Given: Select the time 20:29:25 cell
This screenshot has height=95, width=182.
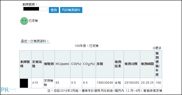Looking at the screenshot, I should pyautogui.click(x=147, y=83).
